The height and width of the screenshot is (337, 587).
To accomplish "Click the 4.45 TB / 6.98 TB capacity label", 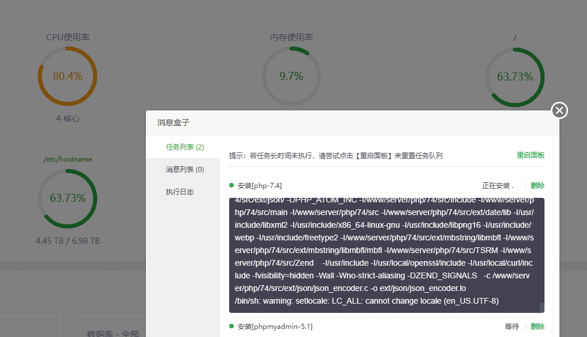I will tap(67, 241).
